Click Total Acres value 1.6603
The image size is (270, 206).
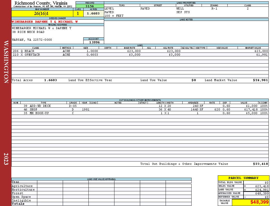tap(50, 80)
